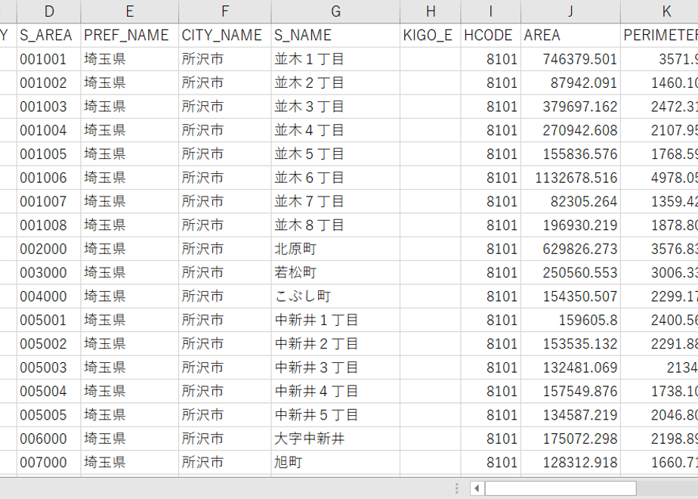
Task: Select cell 並木２丁目
Action: (x=335, y=83)
